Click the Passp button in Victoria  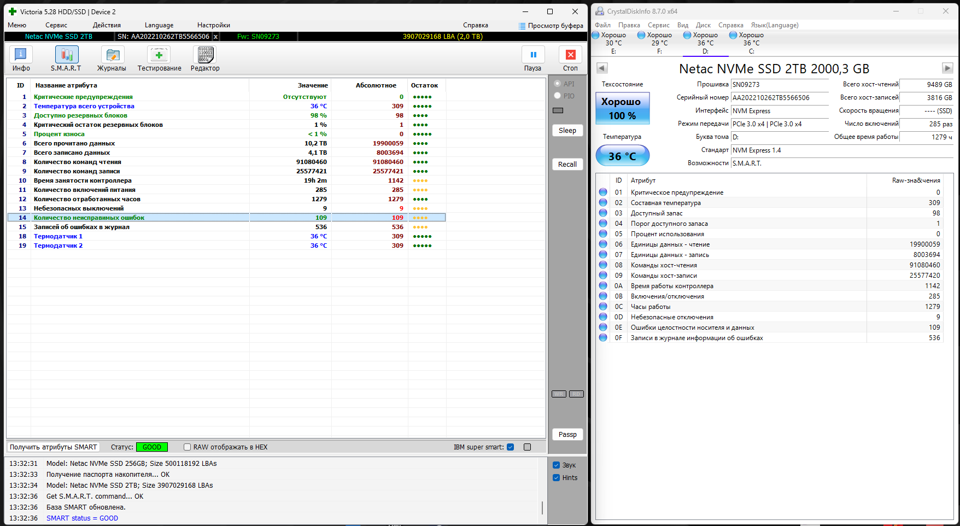567,435
